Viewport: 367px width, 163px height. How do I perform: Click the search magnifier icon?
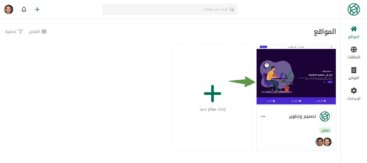[x=232, y=9]
